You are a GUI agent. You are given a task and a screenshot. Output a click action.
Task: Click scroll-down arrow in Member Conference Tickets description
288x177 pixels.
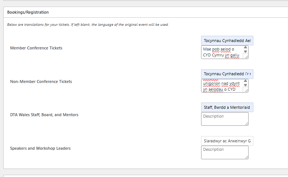coord(246,52)
